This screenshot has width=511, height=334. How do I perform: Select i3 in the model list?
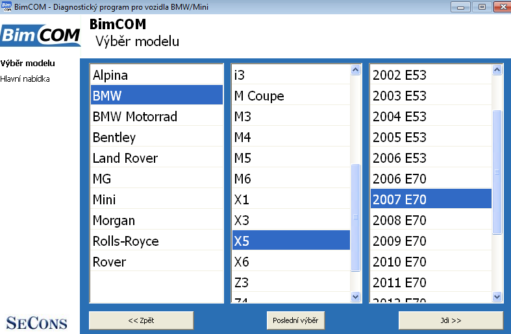[291, 75]
